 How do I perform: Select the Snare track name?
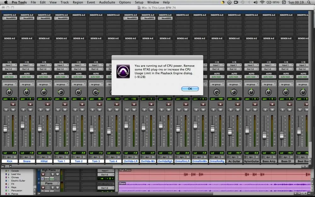pos(27,161)
